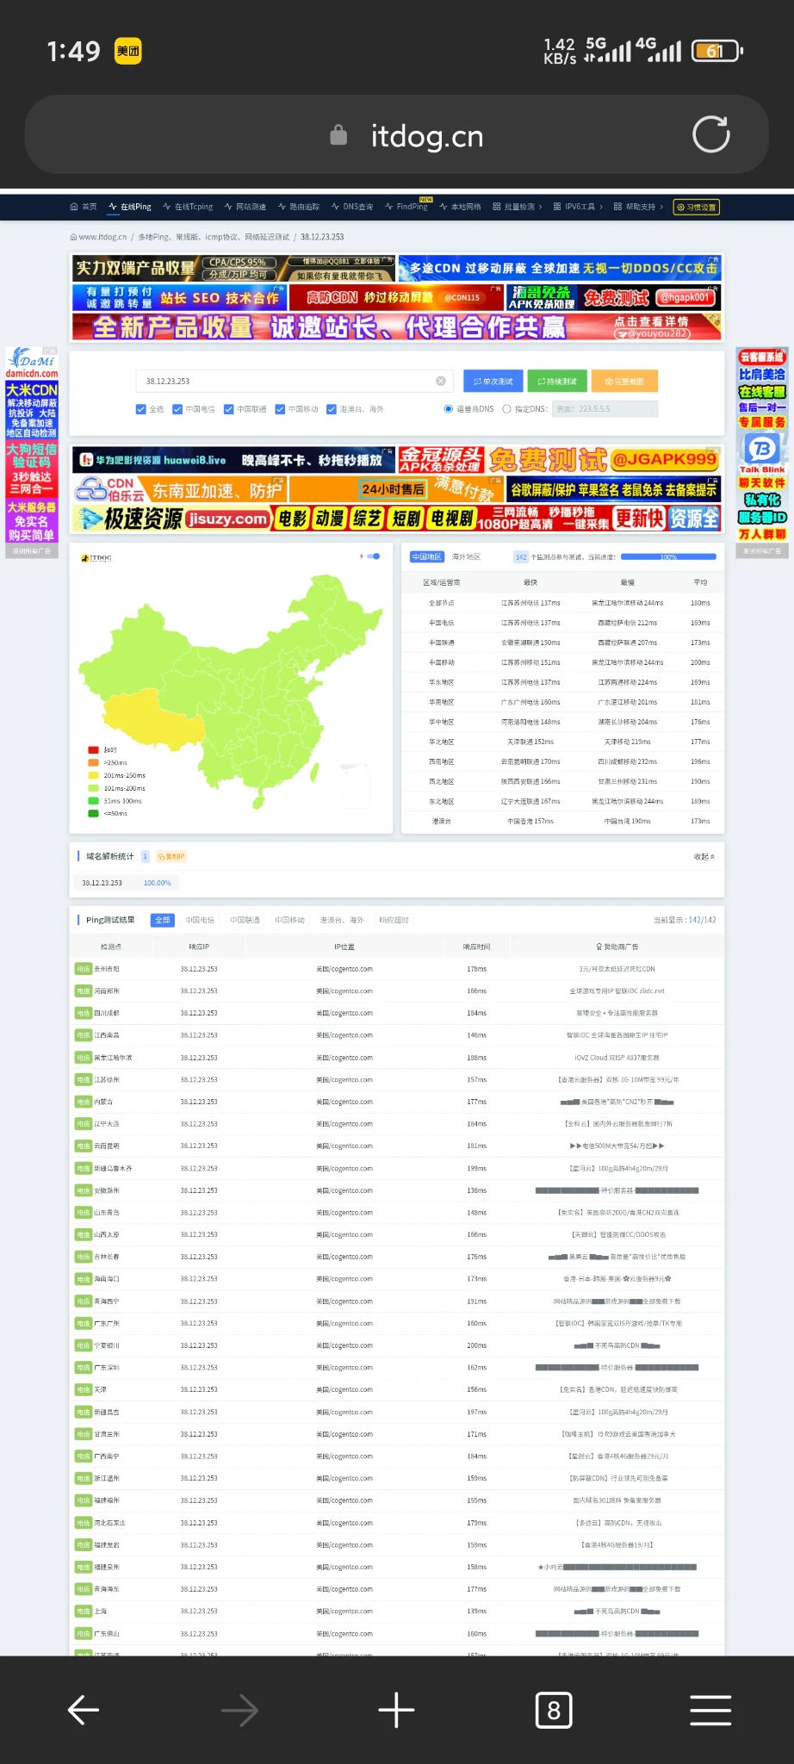Uncheck the 中国电信 checkbox
Image resolution: width=794 pixels, height=1764 pixels.
[x=177, y=409]
